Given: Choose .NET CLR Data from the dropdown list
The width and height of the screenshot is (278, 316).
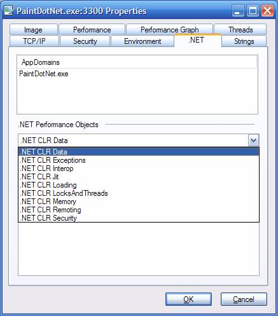Looking at the screenshot, I should pos(139,152).
